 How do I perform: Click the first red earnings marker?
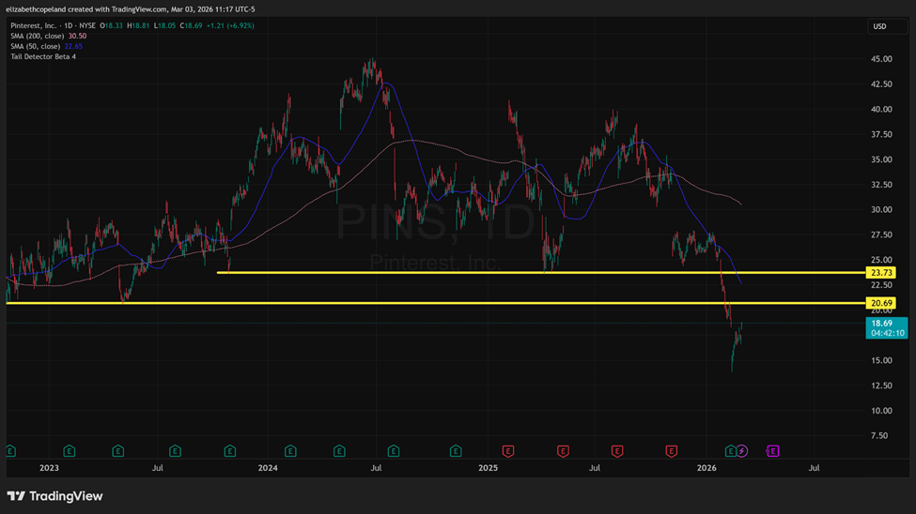508,451
